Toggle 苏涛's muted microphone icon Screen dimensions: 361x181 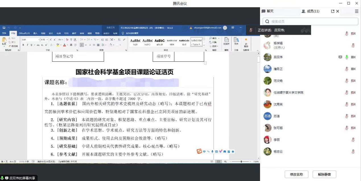346,116
